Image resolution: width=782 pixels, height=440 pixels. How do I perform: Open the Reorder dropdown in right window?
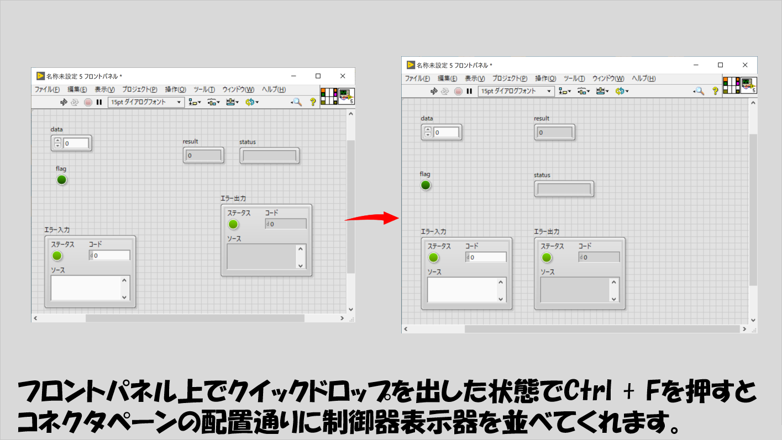622,91
